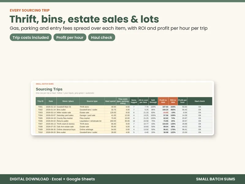Click the "SMALL BATCH SUMS" footer brand name
The height and width of the screenshot is (184, 245).
point(216,179)
